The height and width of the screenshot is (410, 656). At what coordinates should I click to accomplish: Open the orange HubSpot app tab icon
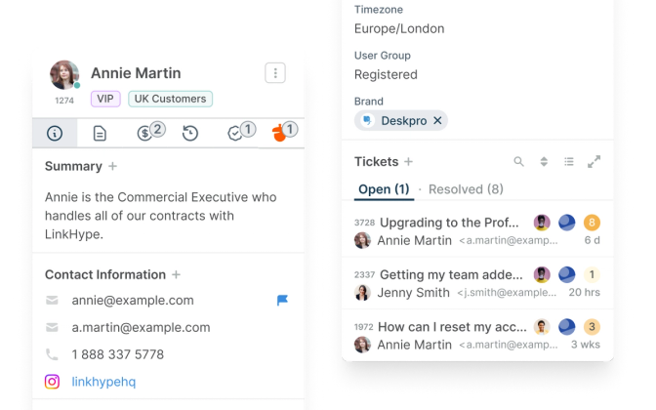pyautogui.click(x=280, y=134)
